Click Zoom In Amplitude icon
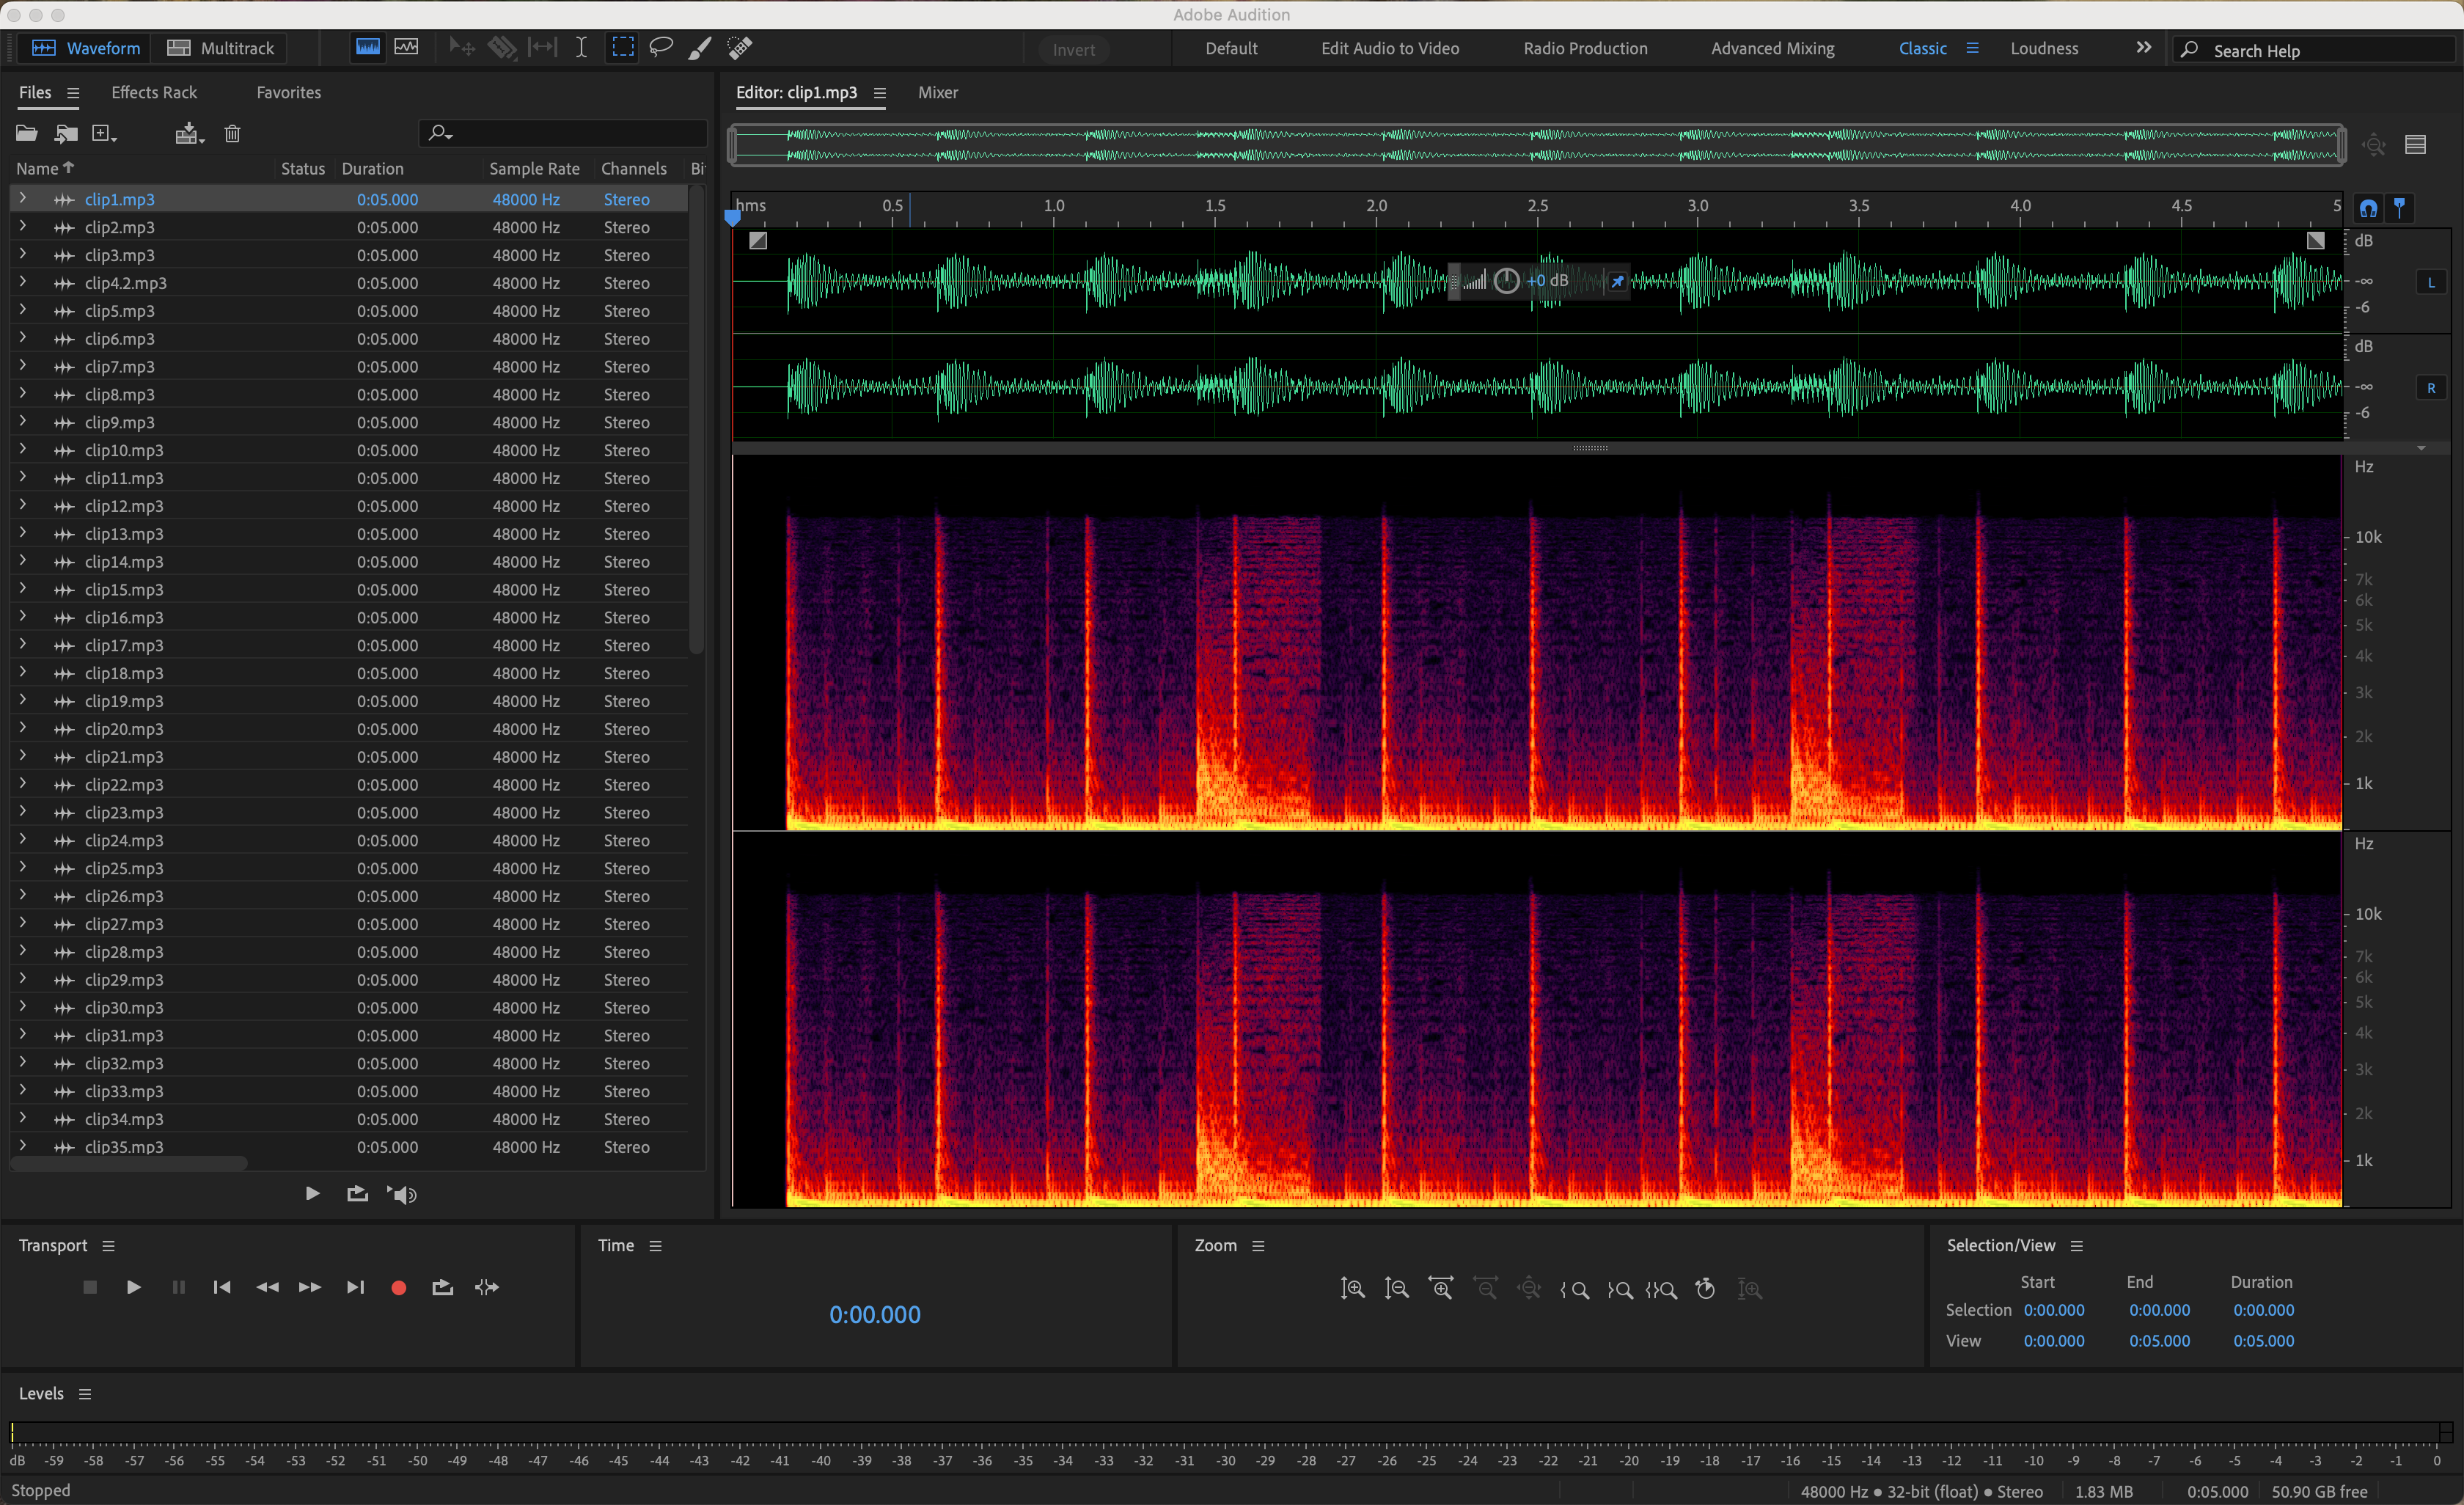 click(x=1352, y=1289)
